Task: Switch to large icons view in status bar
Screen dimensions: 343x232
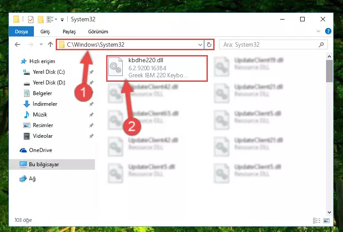Action: click(326, 220)
